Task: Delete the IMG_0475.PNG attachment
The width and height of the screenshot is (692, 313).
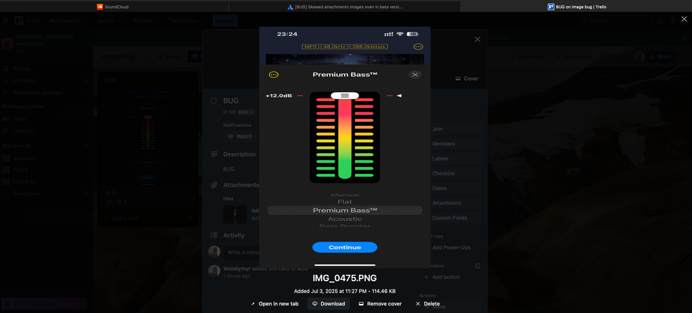Action: 428,304
